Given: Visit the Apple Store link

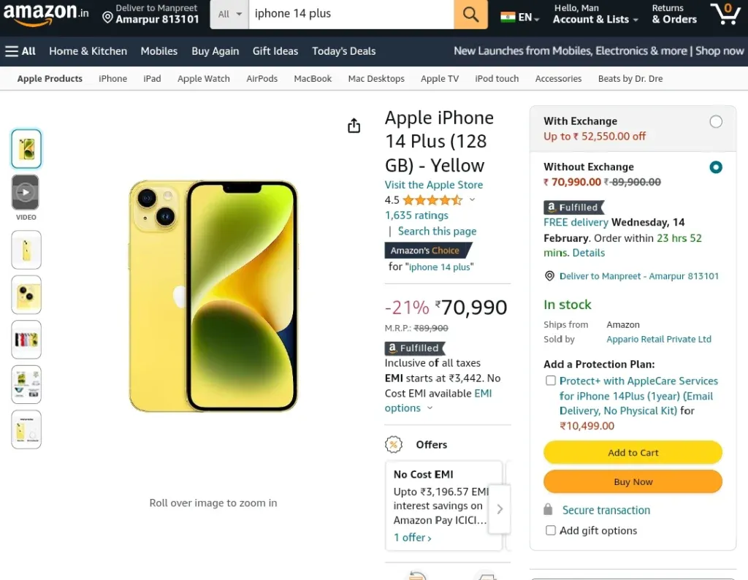Looking at the screenshot, I should pyautogui.click(x=434, y=185).
